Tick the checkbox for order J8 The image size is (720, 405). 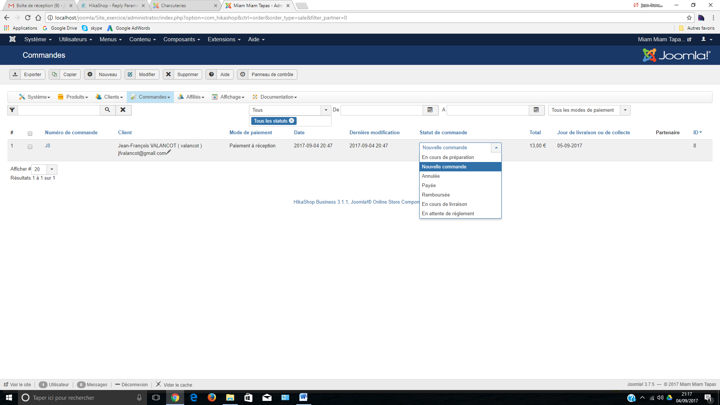[30, 147]
